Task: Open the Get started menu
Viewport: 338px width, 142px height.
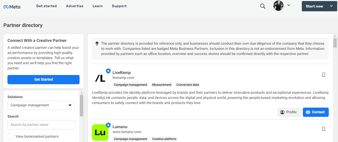Action: click(46, 6)
